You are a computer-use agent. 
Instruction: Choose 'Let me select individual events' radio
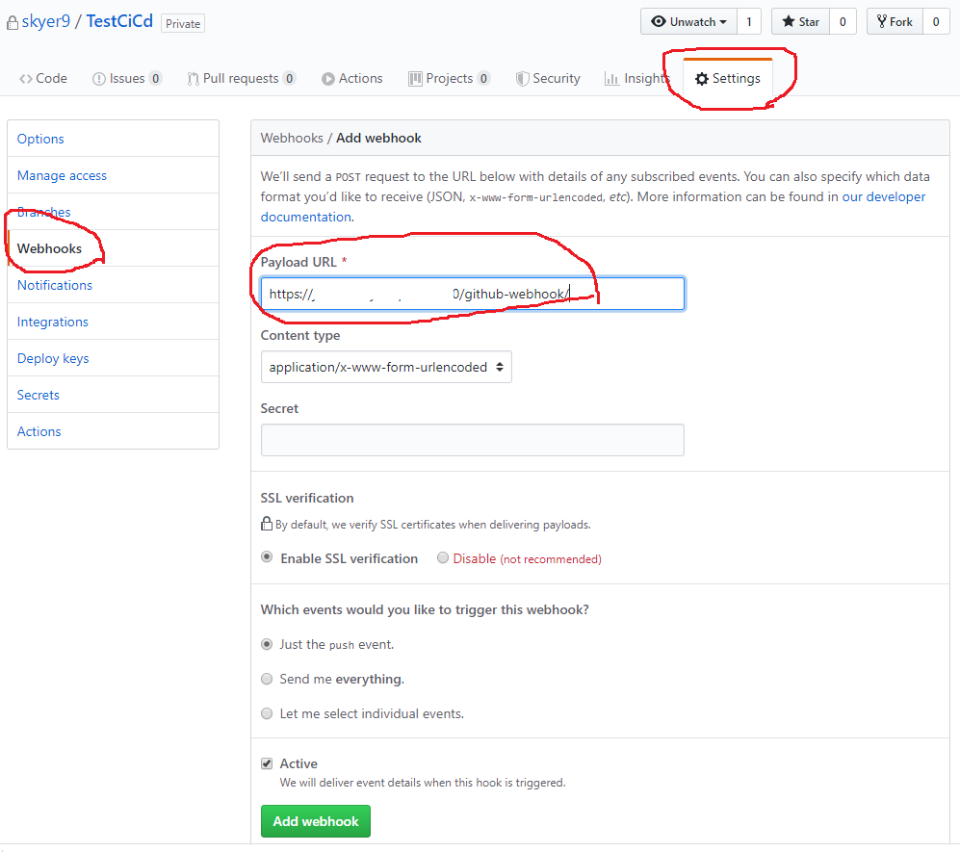pyautogui.click(x=267, y=713)
